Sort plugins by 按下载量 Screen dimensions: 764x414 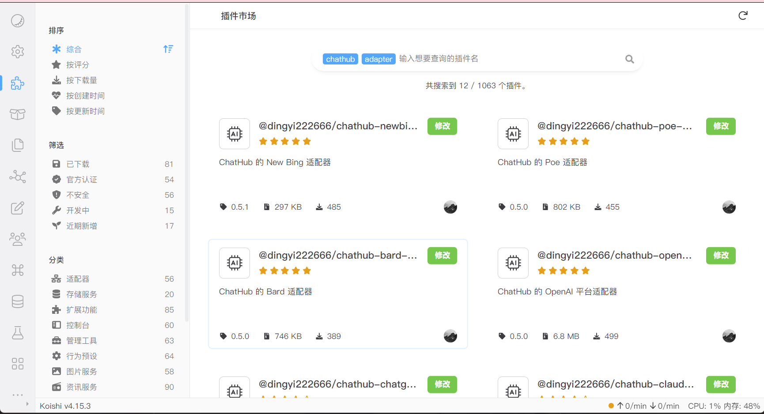tap(81, 80)
